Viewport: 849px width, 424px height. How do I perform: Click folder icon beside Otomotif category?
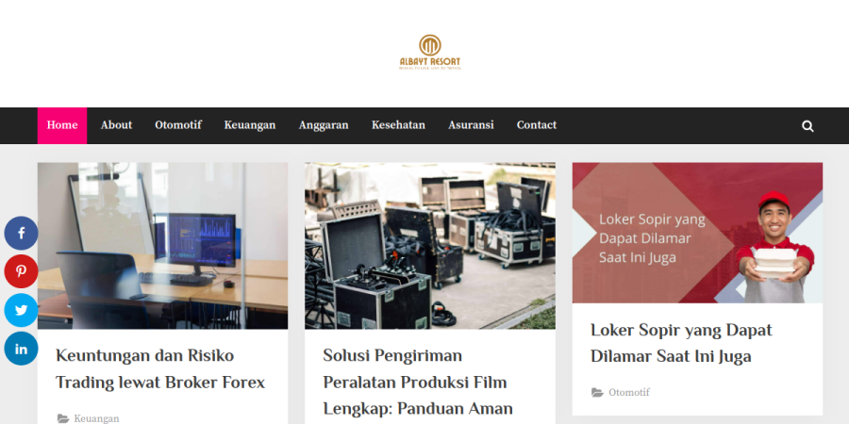(597, 393)
